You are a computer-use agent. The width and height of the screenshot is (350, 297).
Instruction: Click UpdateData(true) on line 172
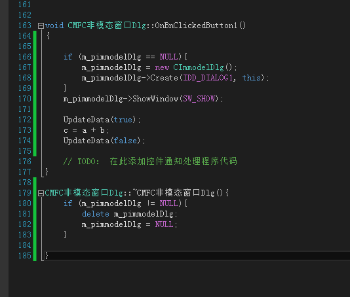pos(100,120)
